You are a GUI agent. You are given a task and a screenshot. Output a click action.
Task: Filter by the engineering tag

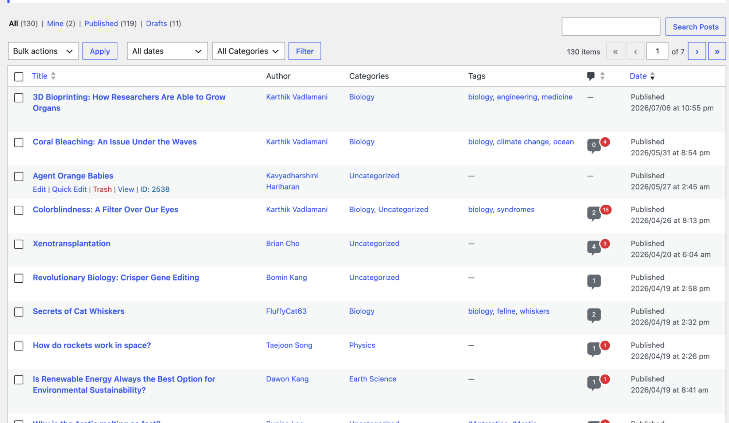tap(517, 97)
